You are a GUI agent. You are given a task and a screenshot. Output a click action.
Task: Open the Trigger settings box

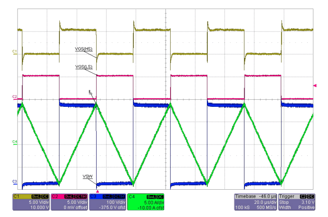(296, 202)
